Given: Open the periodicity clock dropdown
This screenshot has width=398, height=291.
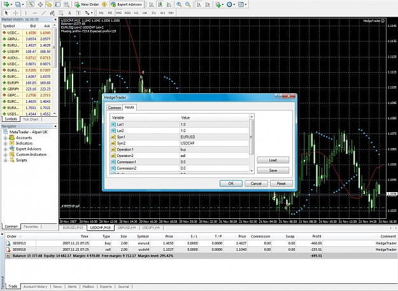Looking at the screenshot, I should 231,4.
